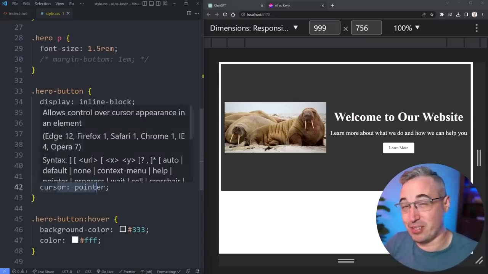This screenshot has width=488, height=274.
Task: Open remote window indicator in status bar
Action: pyautogui.click(x=5, y=271)
